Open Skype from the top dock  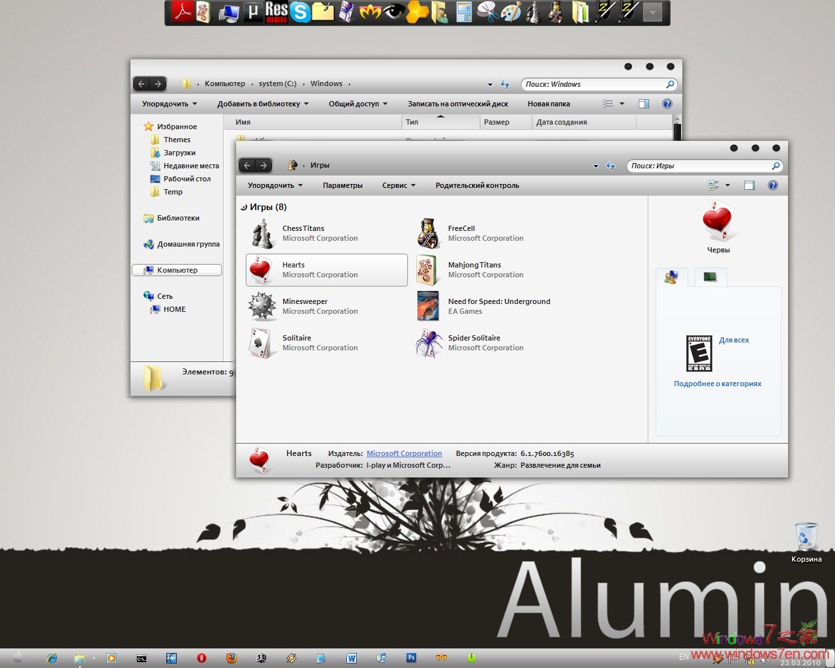301,12
